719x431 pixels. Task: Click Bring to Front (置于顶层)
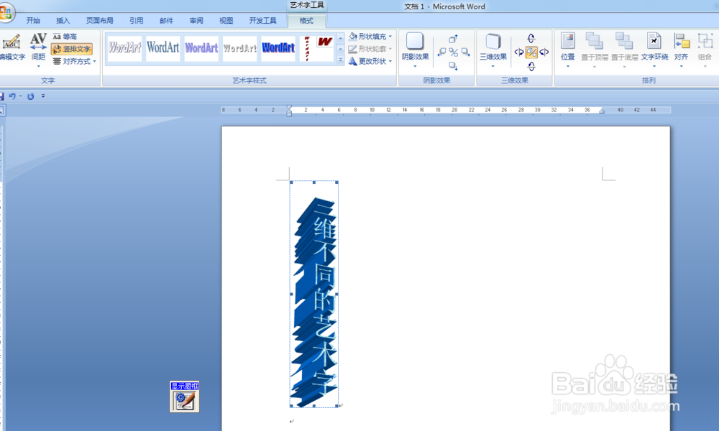coord(595,50)
